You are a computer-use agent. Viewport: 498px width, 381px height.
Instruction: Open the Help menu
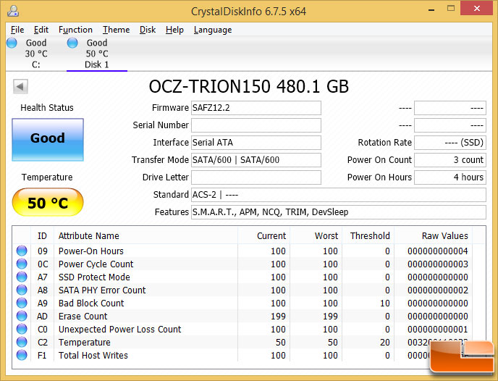point(174,30)
